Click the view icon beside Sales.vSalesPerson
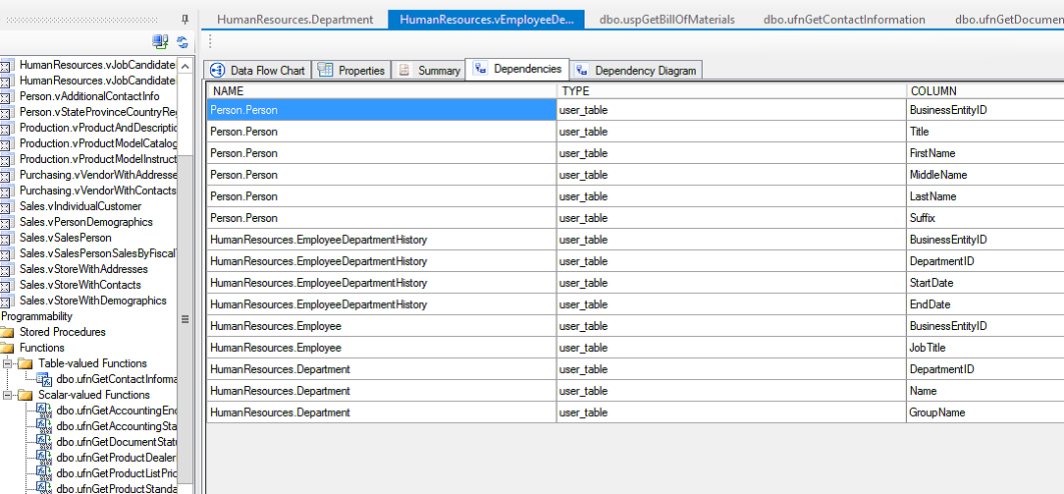1064x494 pixels. [x=6, y=239]
